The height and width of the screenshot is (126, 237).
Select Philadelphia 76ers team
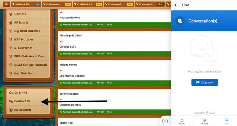coord(71,35)
